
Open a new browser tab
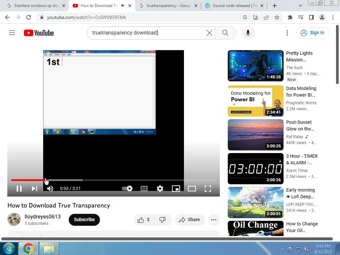[275, 6]
